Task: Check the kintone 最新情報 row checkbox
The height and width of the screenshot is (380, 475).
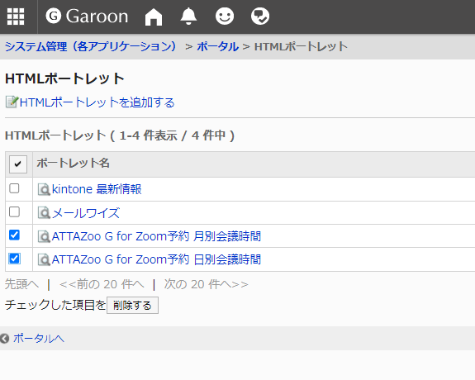Action: [x=14, y=188]
